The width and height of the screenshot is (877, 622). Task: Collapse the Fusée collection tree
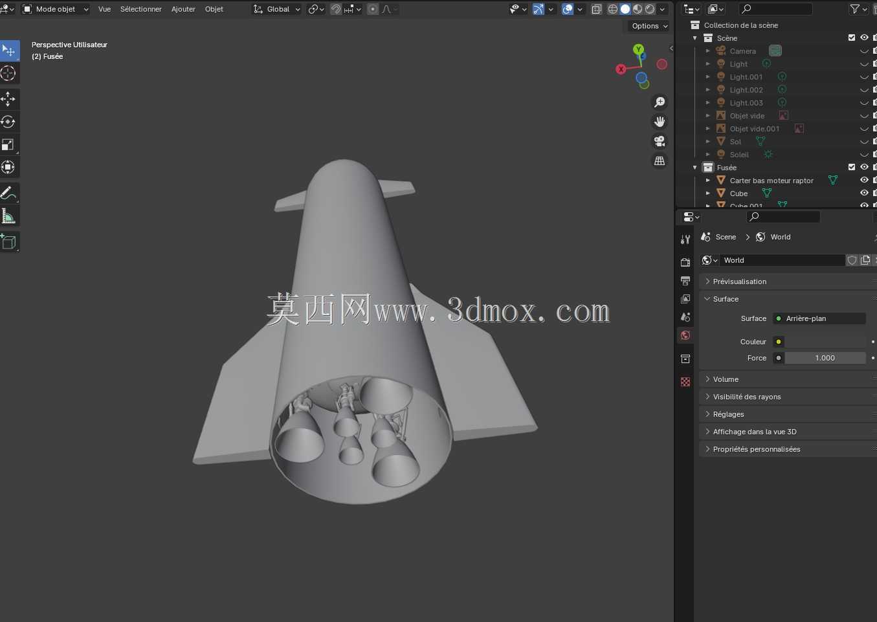pyautogui.click(x=695, y=168)
